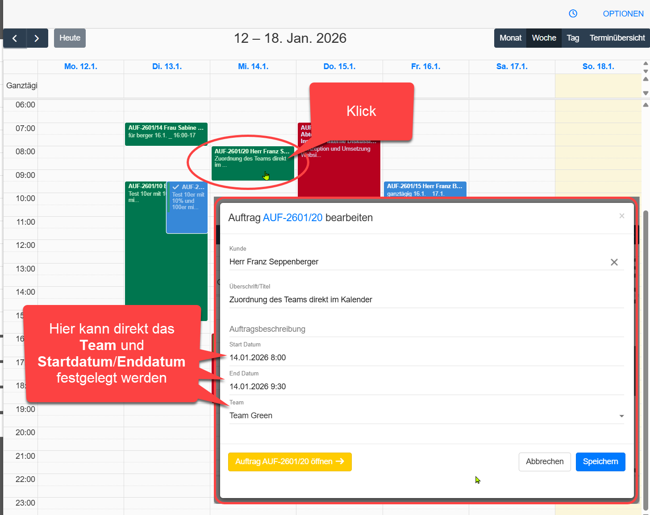Select the Mi 14.1. day header
The width and height of the screenshot is (650, 515).
(253, 66)
